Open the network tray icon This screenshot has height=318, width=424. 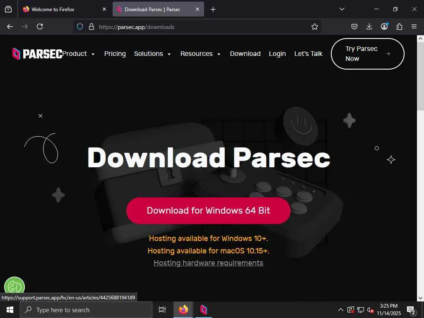(x=361, y=310)
